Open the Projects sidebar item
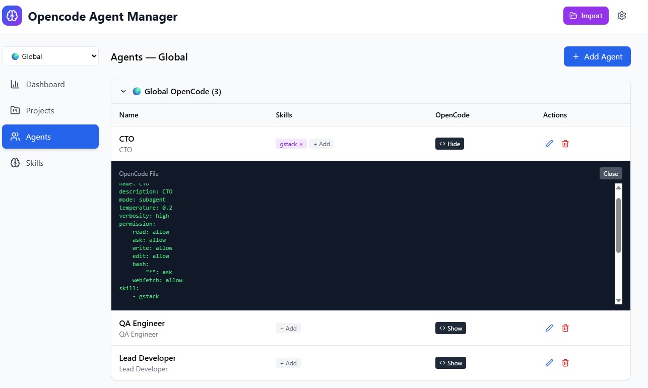Screen dimensions: 648x388 click(50, 110)
